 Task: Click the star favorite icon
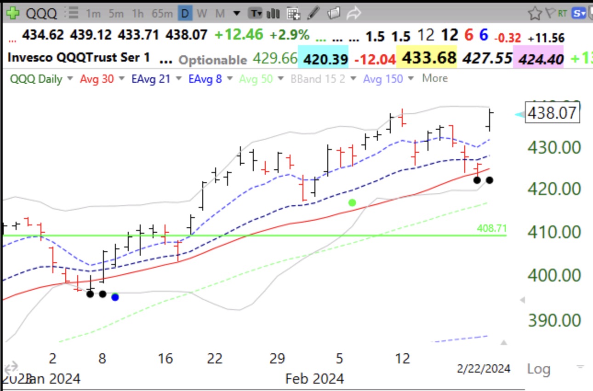point(535,13)
